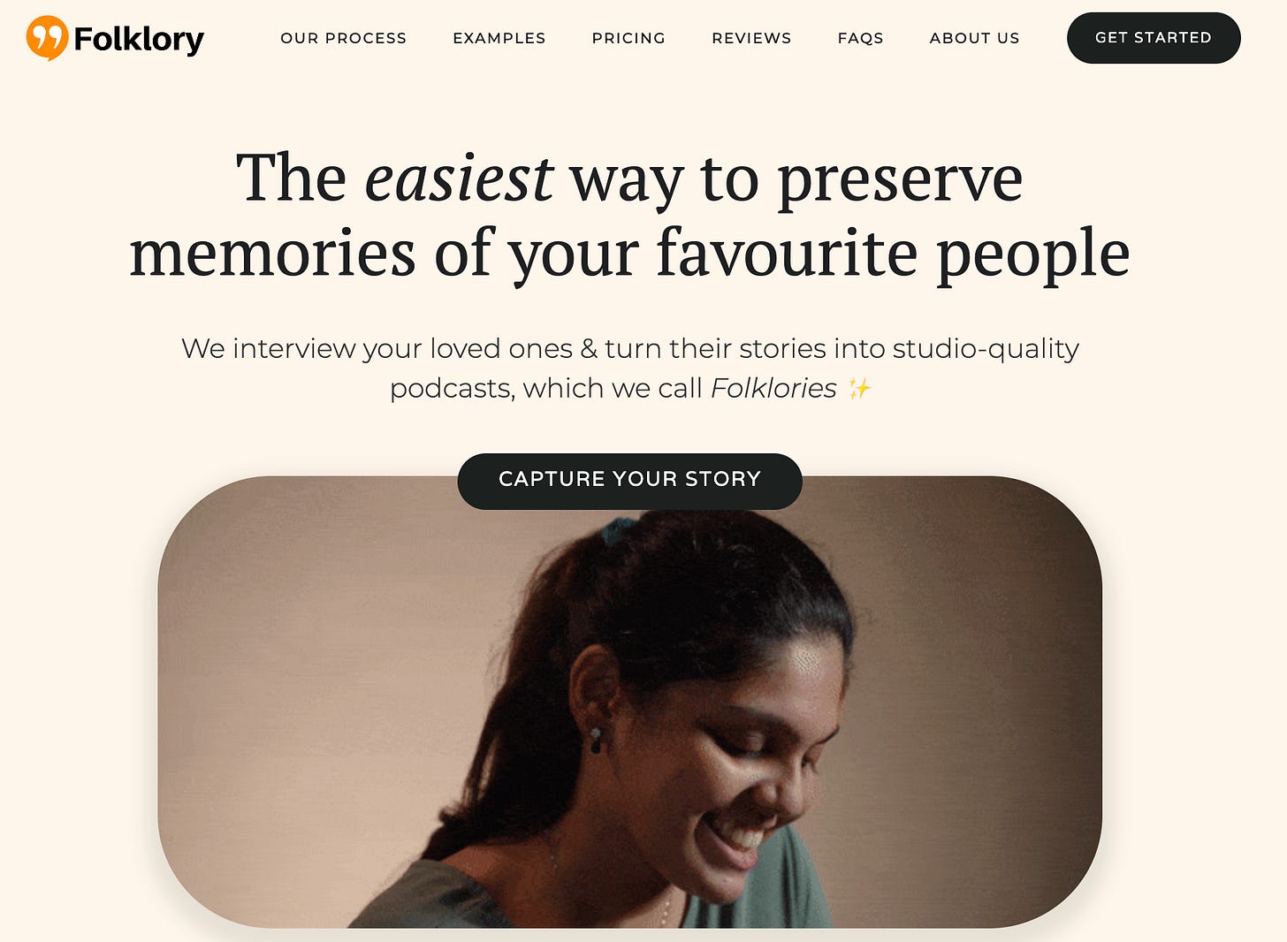Click the italic word easiest in headline
Viewport: 1287px width, 942px height.
tap(459, 179)
